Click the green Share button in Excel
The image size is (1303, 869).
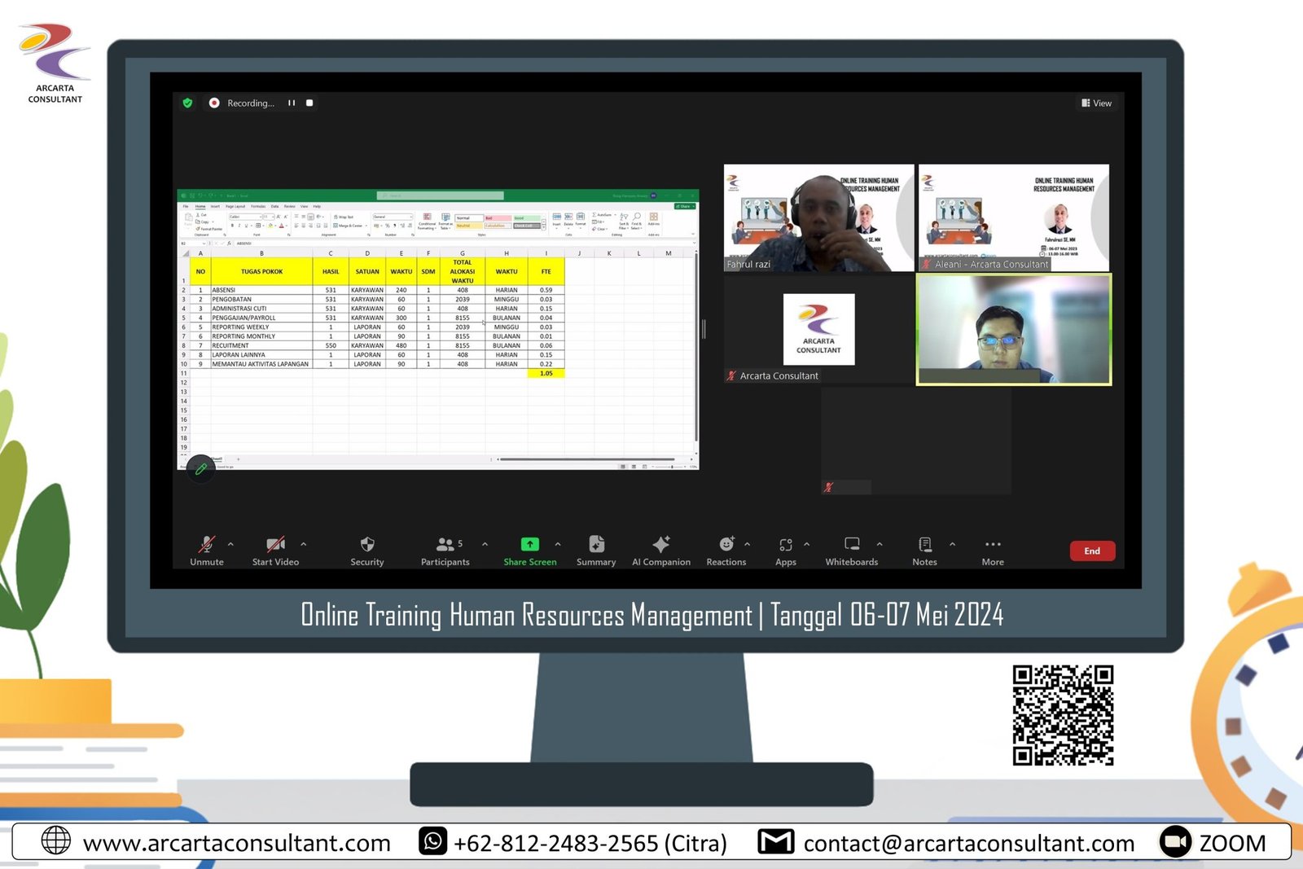(685, 206)
